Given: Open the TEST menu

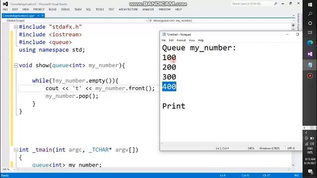Looking at the screenshot, I should pos(111,9).
